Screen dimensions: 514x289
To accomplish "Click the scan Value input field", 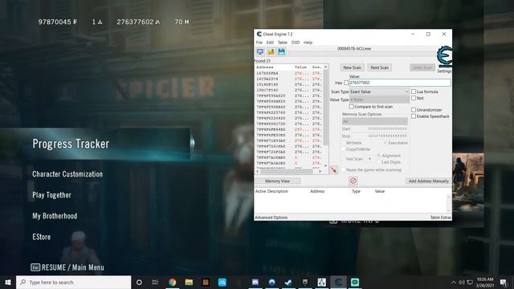I will tap(400, 83).
